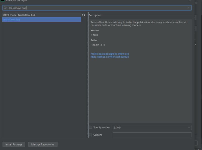Image resolution: width=202 pixels, height=150 pixels.
Task: Click the Install Package button
Action: click(x=14, y=144)
